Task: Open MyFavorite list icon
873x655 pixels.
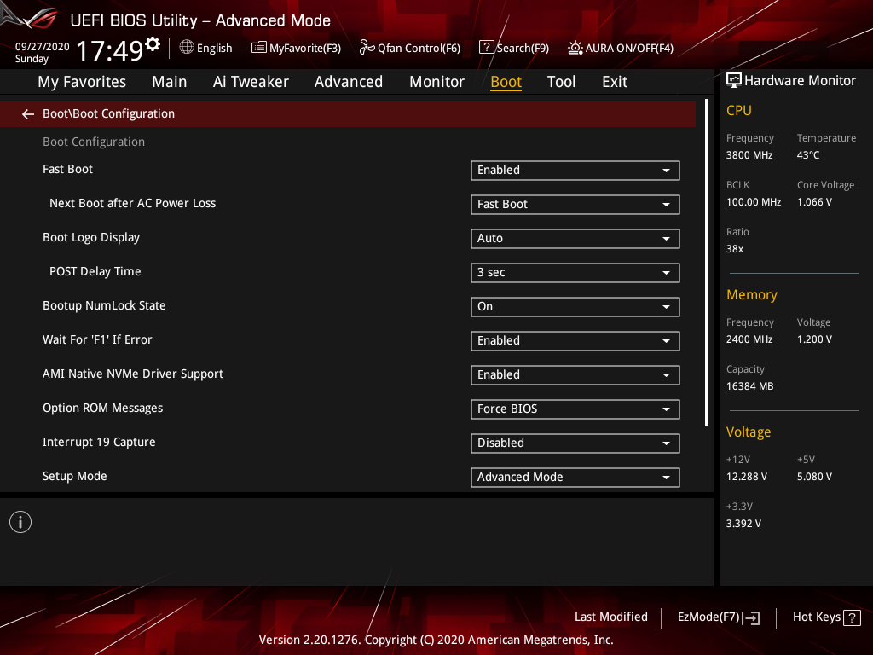Action: [259, 48]
